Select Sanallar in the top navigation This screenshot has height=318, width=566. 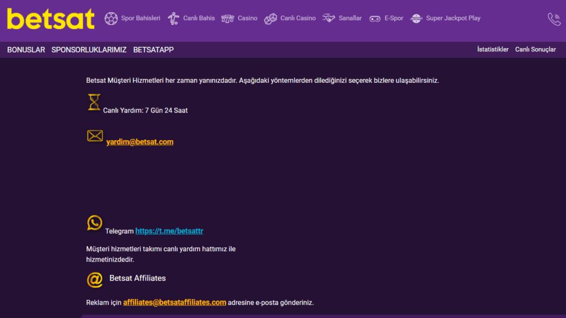click(x=350, y=18)
